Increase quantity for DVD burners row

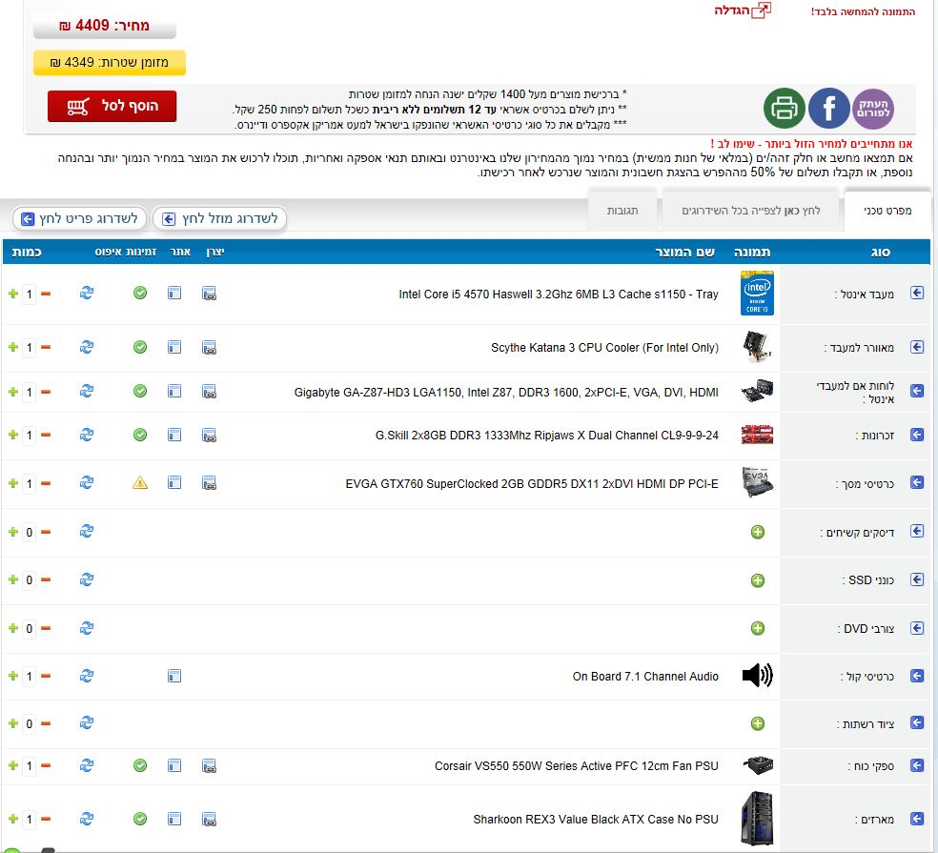[12, 628]
